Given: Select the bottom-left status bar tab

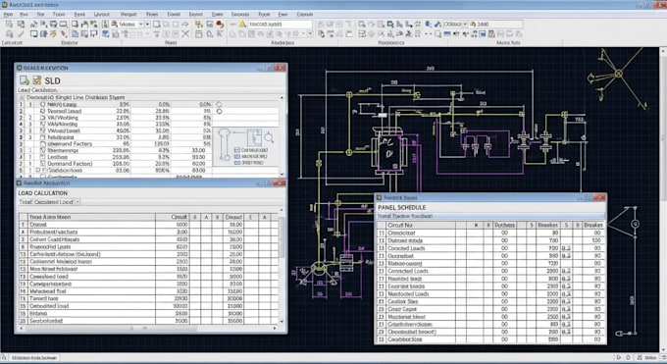Looking at the screenshot, I should tap(34, 357).
